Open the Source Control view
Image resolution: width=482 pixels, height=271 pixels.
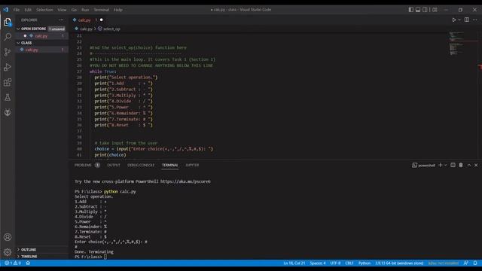[8, 52]
